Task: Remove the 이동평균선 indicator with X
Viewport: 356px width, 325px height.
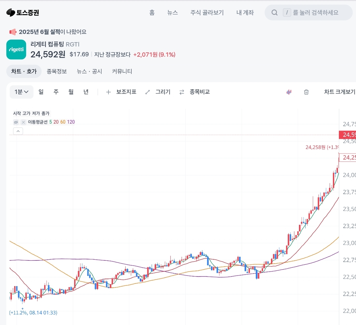Action: (23, 122)
